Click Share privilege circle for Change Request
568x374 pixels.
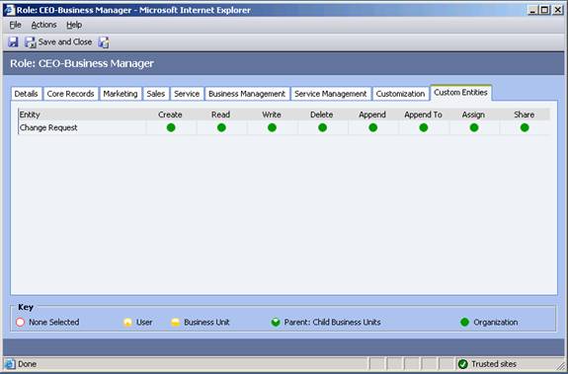525,127
